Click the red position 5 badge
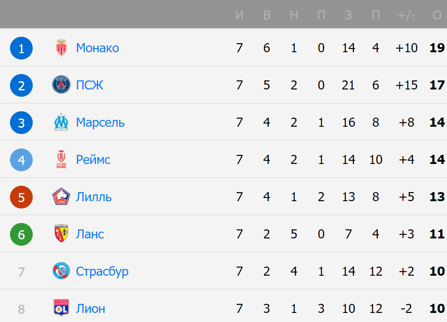The width and height of the screenshot is (447, 322). pos(21,197)
